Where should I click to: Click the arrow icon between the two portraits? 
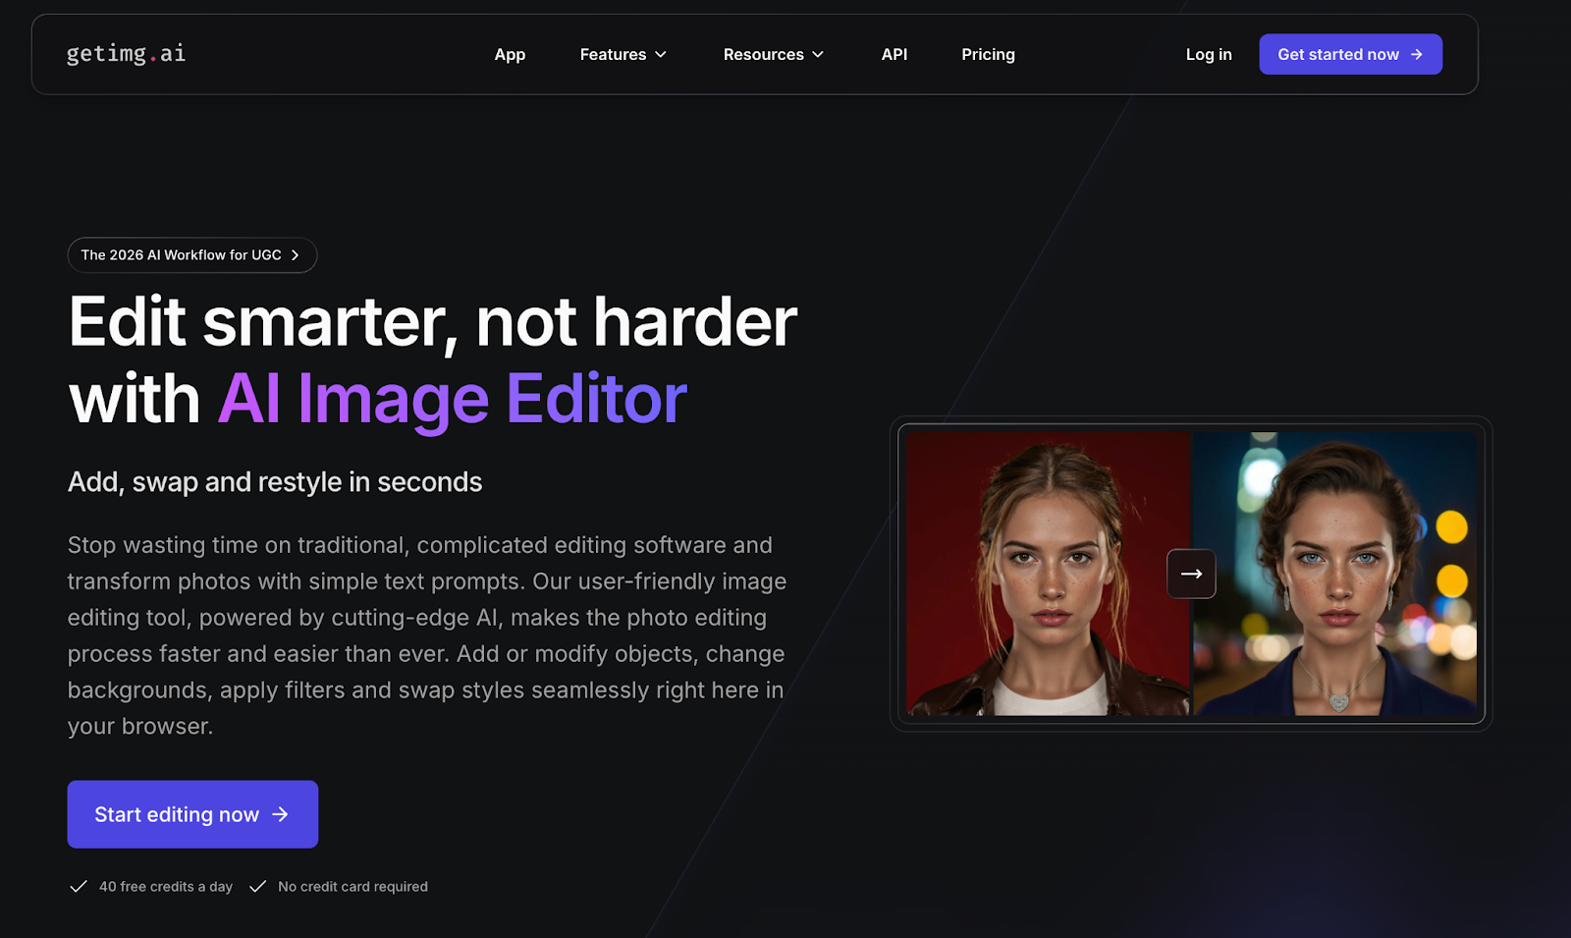pyautogui.click(x=1191, y=574)
